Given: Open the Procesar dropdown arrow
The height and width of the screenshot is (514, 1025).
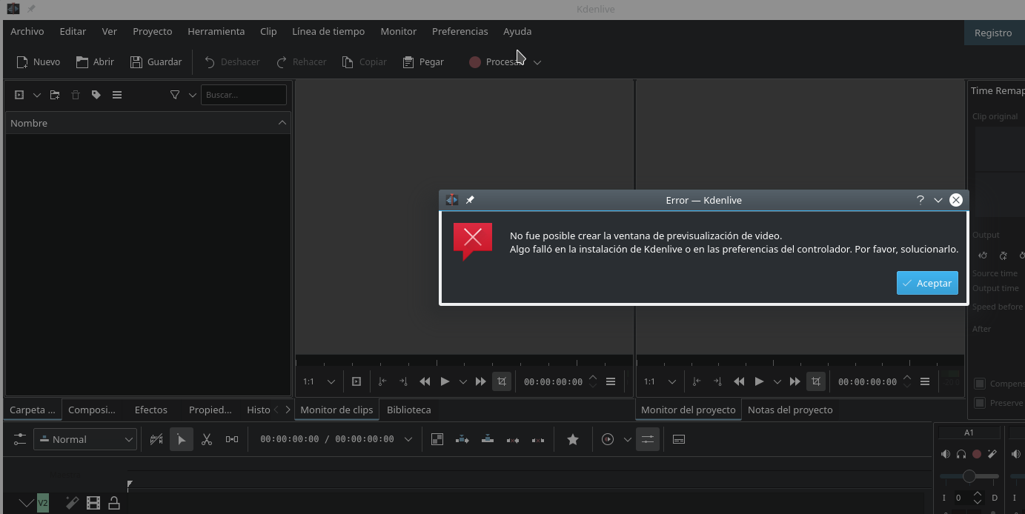Looking at the screenshot, I should point(537,62).
